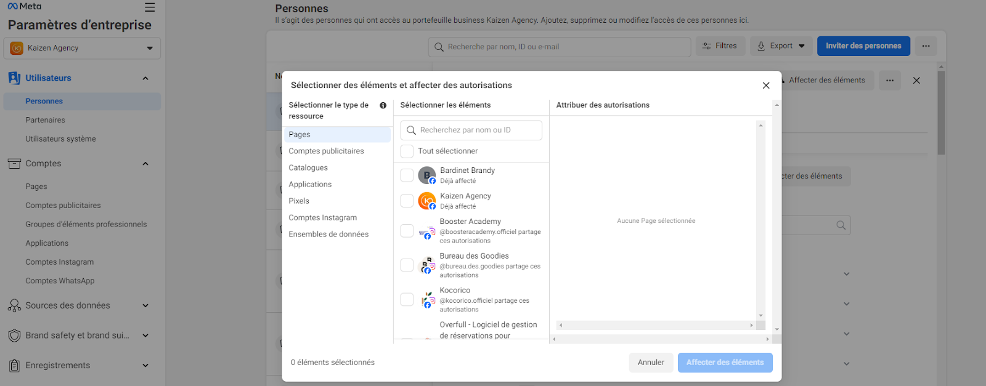This screenshot has width=986, height=386.
Task: Click the search magnifier in the background panel field
Action: click(841, 225)
